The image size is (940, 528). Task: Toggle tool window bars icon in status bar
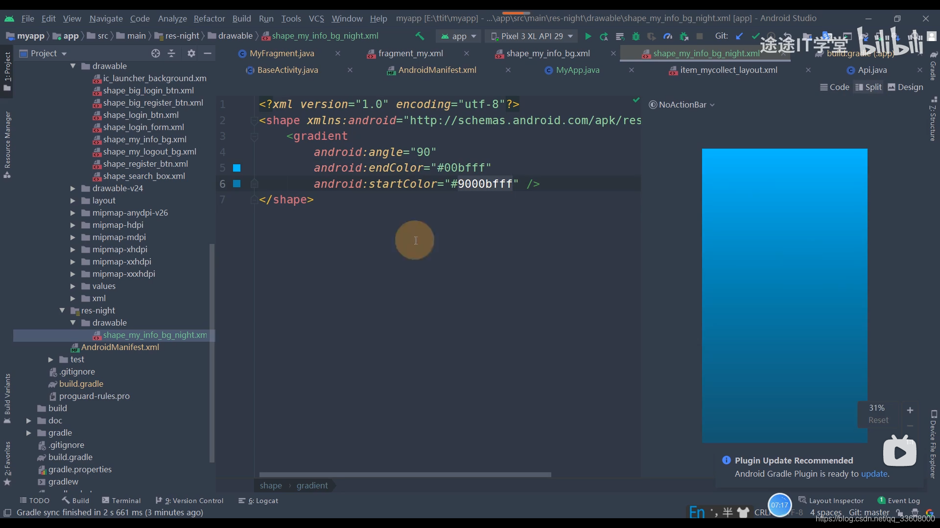7,512
